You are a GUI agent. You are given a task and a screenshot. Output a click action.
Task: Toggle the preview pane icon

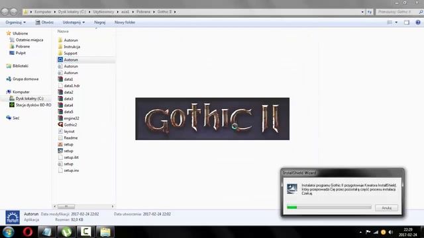click(x=406, y=22)
